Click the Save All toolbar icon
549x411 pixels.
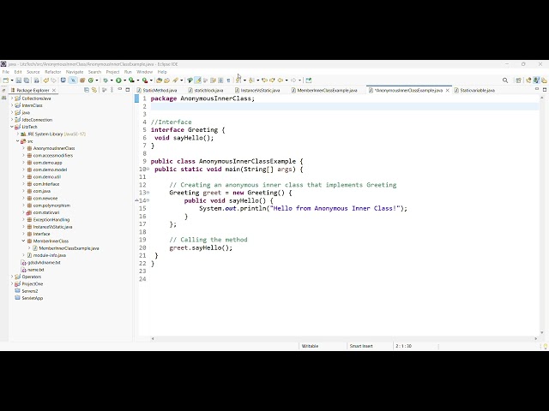pos(27,80)
